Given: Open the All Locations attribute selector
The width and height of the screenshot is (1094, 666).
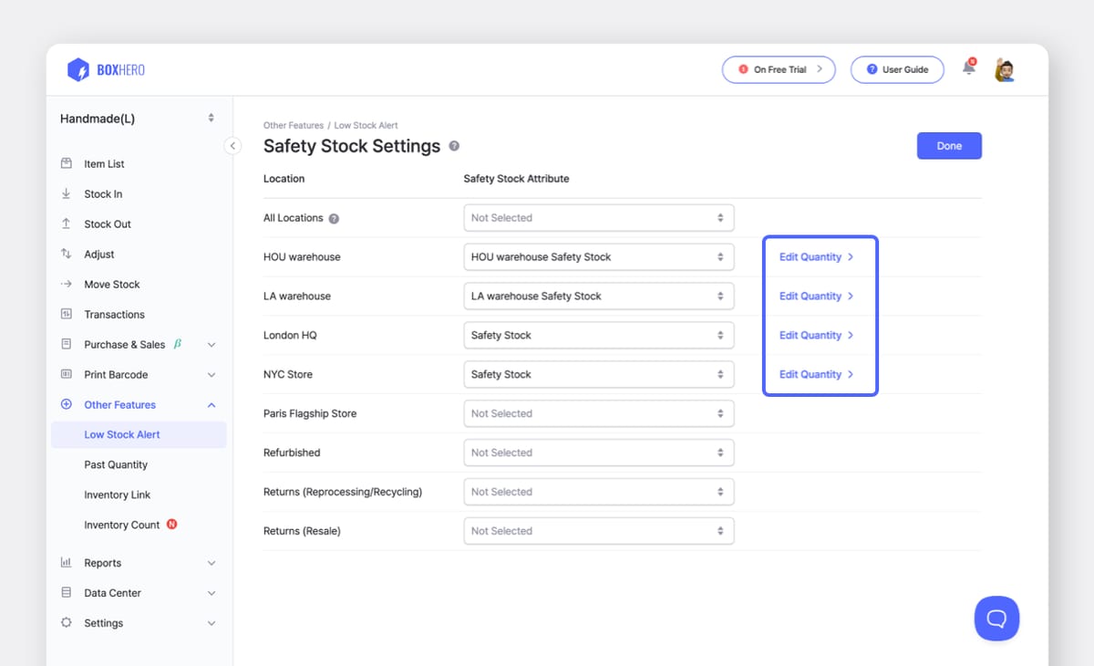Looking at the screenshot, I should click(x=598, y=217).
